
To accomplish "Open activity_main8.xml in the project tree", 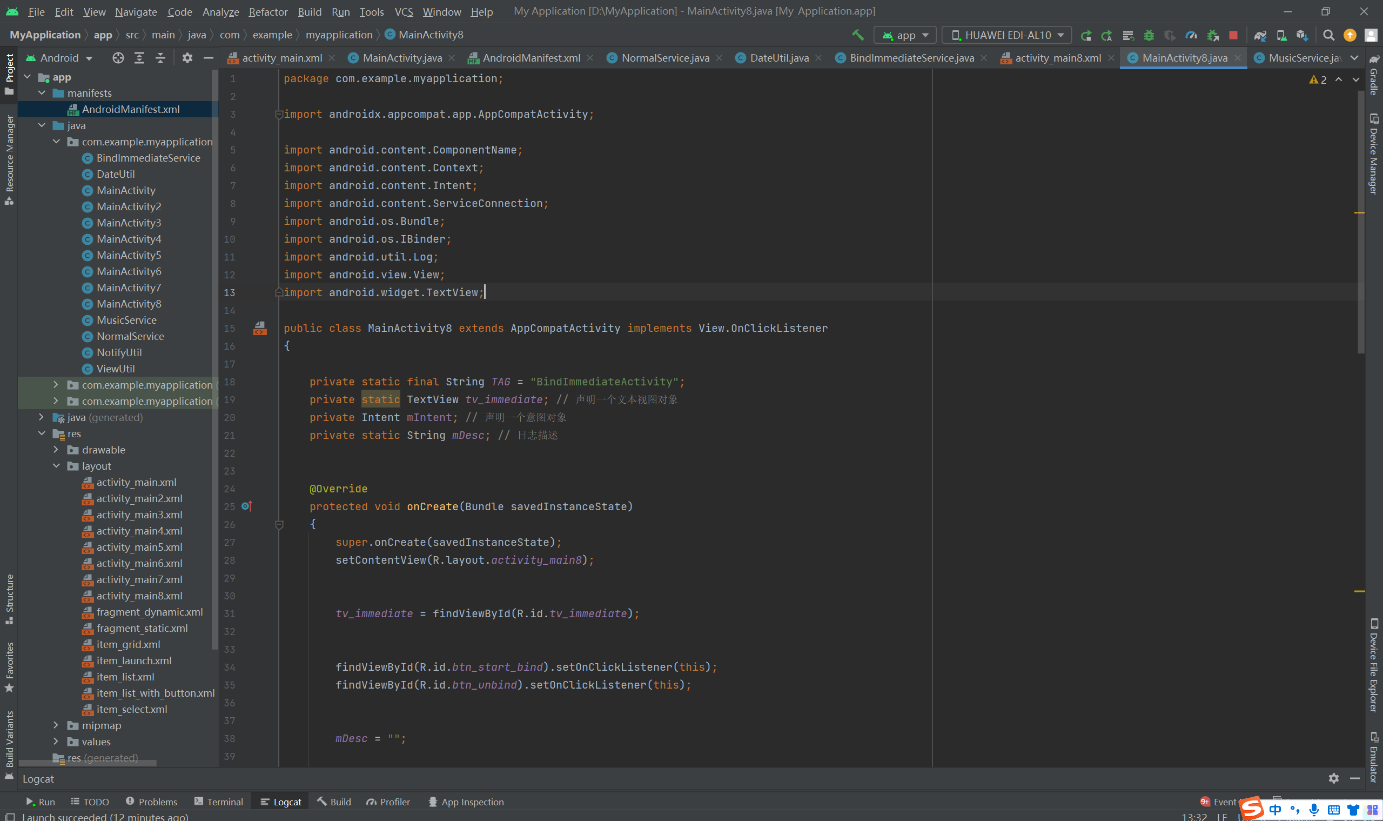I will (139, 596).
